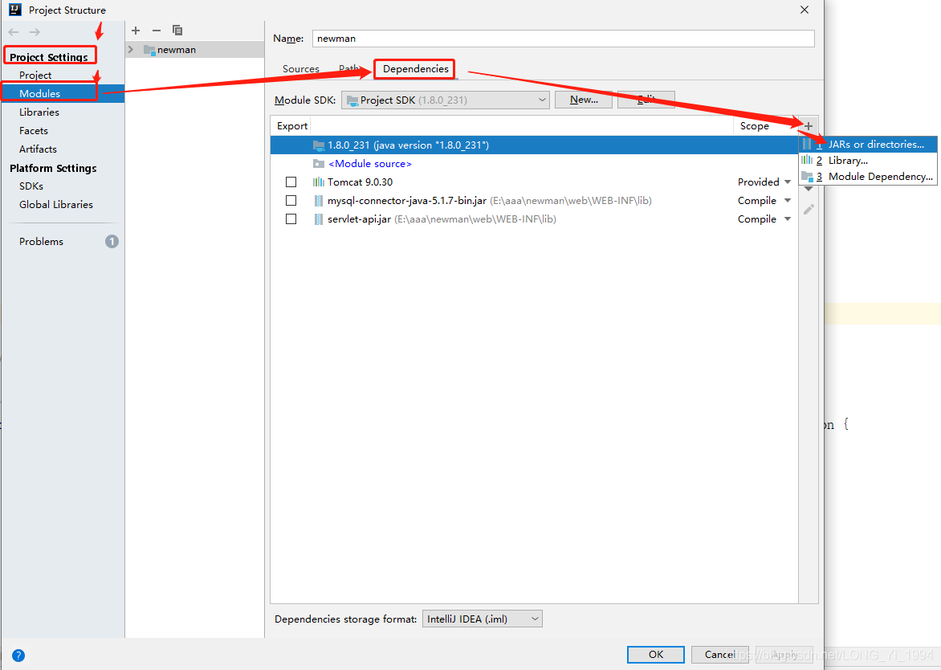Screen dimensions: 941x670
Task: Toggle export checkbox for mysql-connector-java jar
Action: [291, 201]
